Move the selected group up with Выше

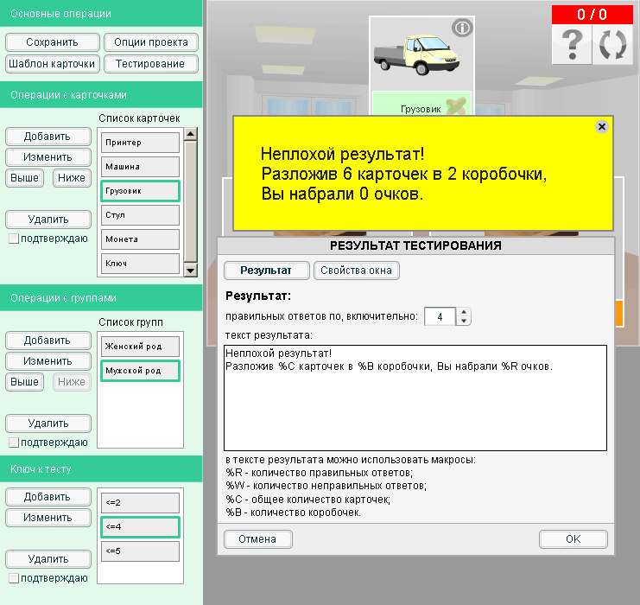[24, 382]
